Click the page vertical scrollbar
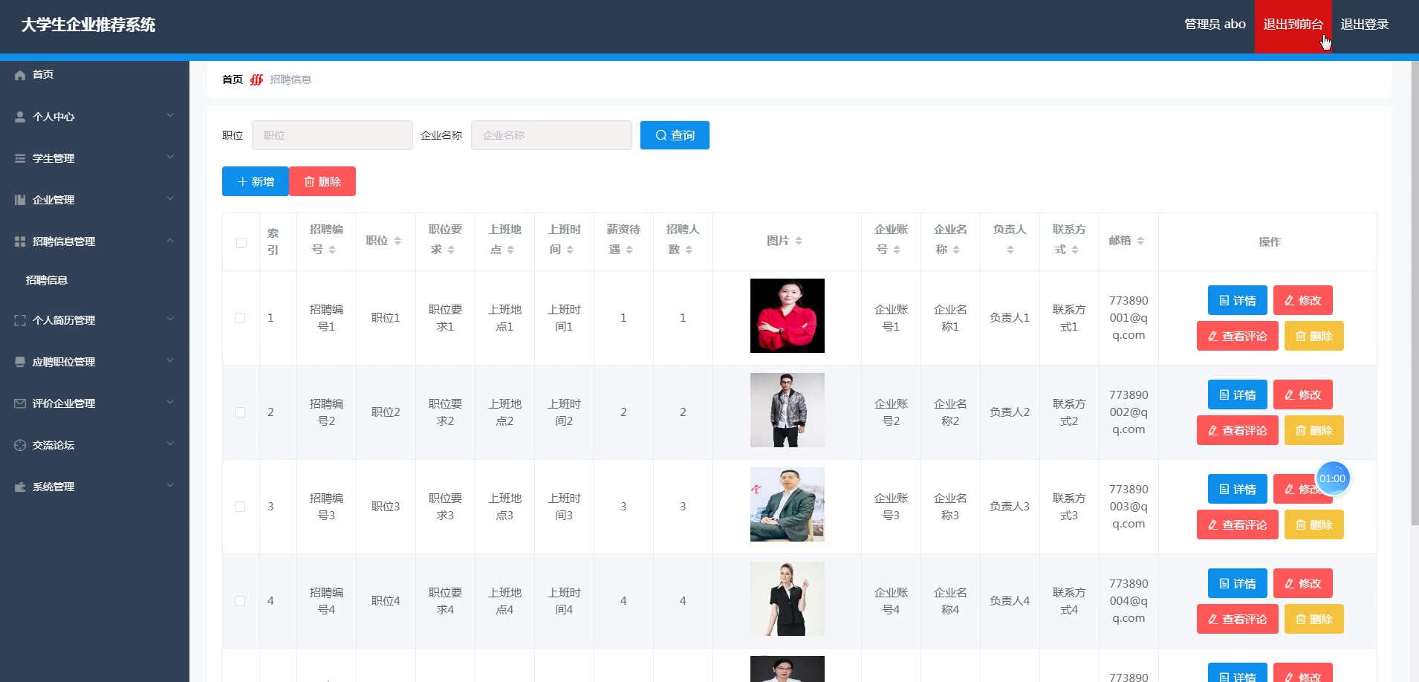1419x682 pixels. click(x=1414, y=293)
